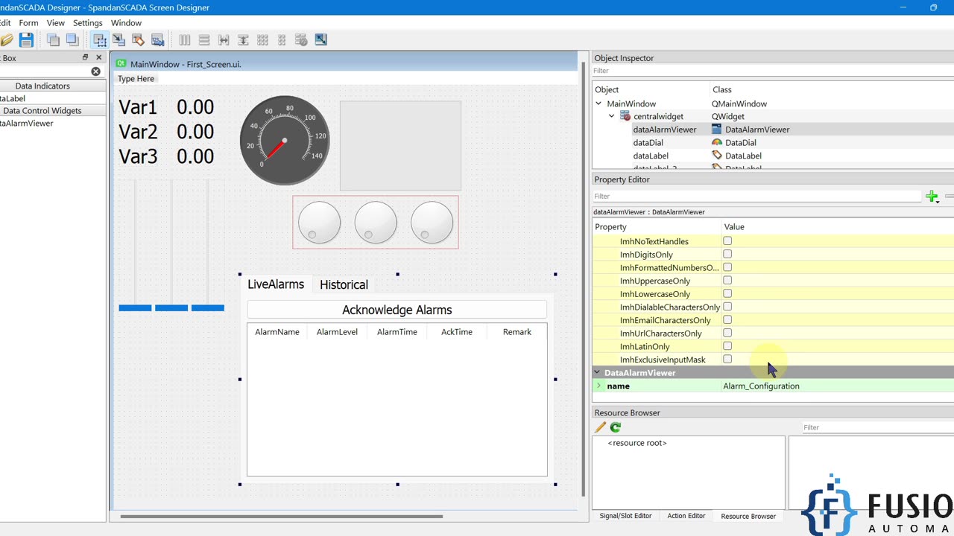Image resolution: width=954 pixels, height=536 pixels.
Task: Open the Form menu
Action: 28,23
